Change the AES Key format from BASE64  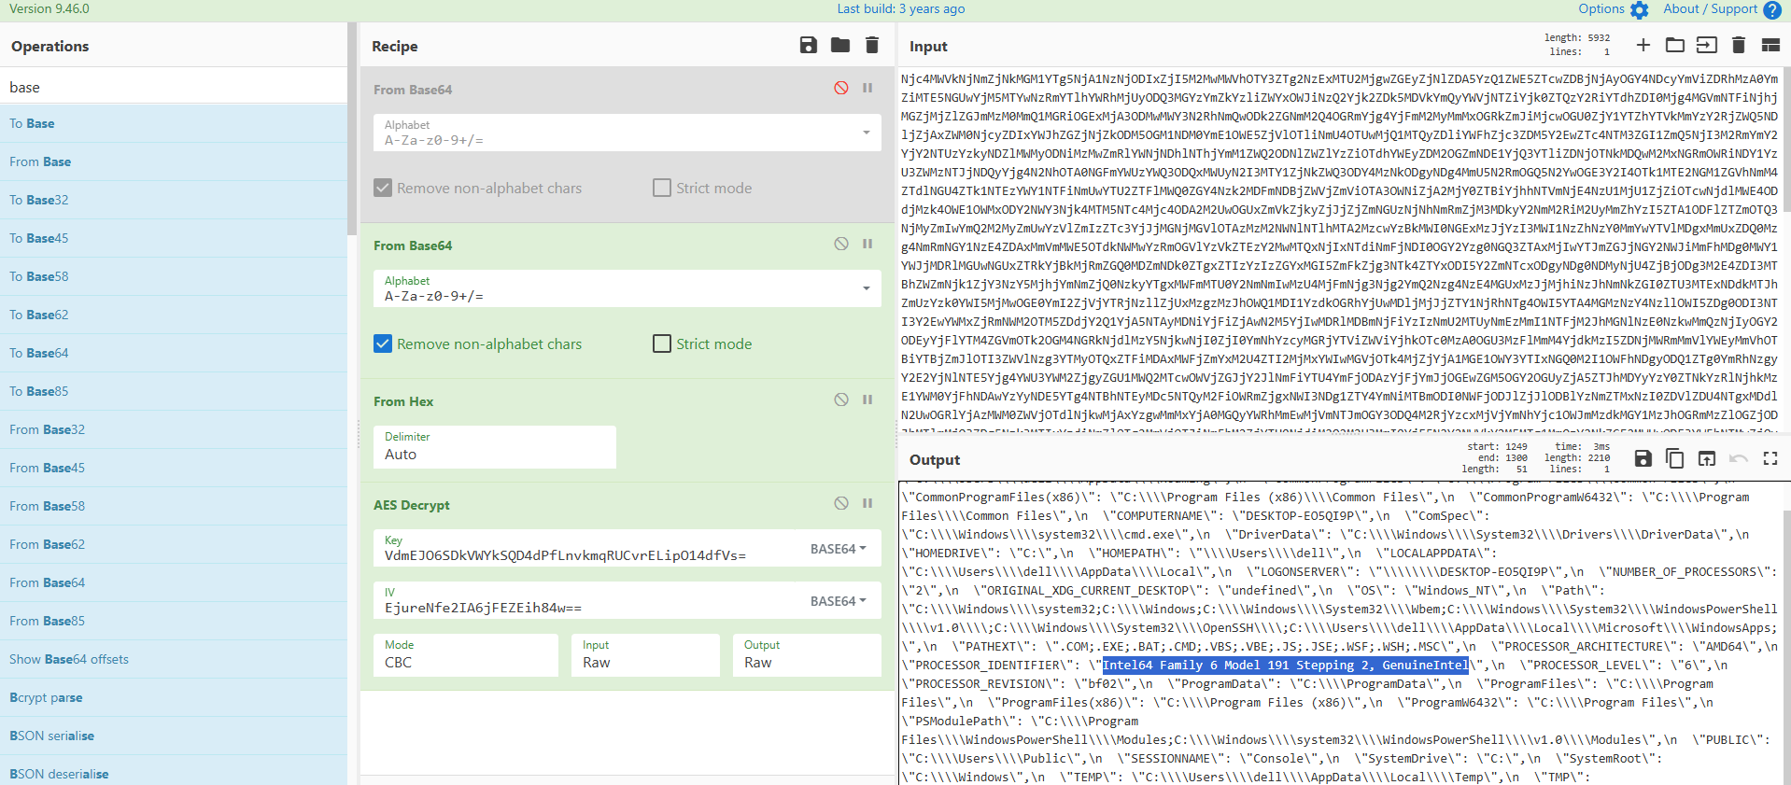(838, 549)
